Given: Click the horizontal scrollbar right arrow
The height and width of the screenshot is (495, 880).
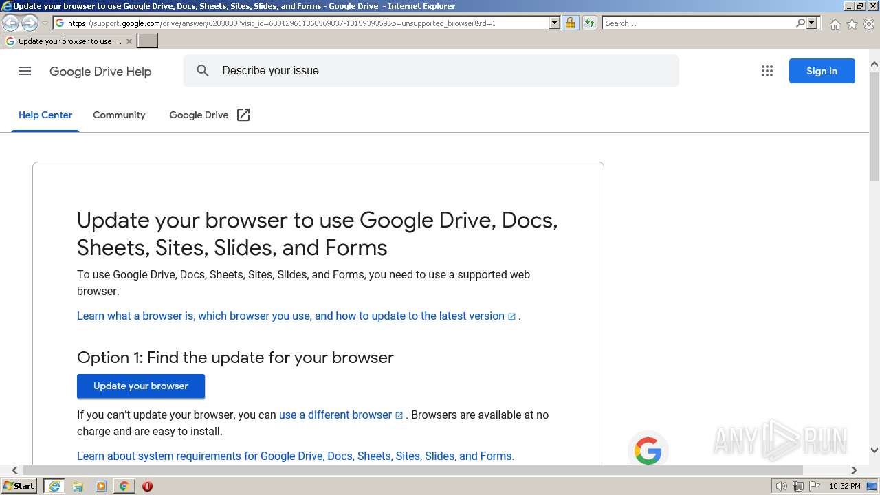Looking at the screenshot, I should pos(854,470).
